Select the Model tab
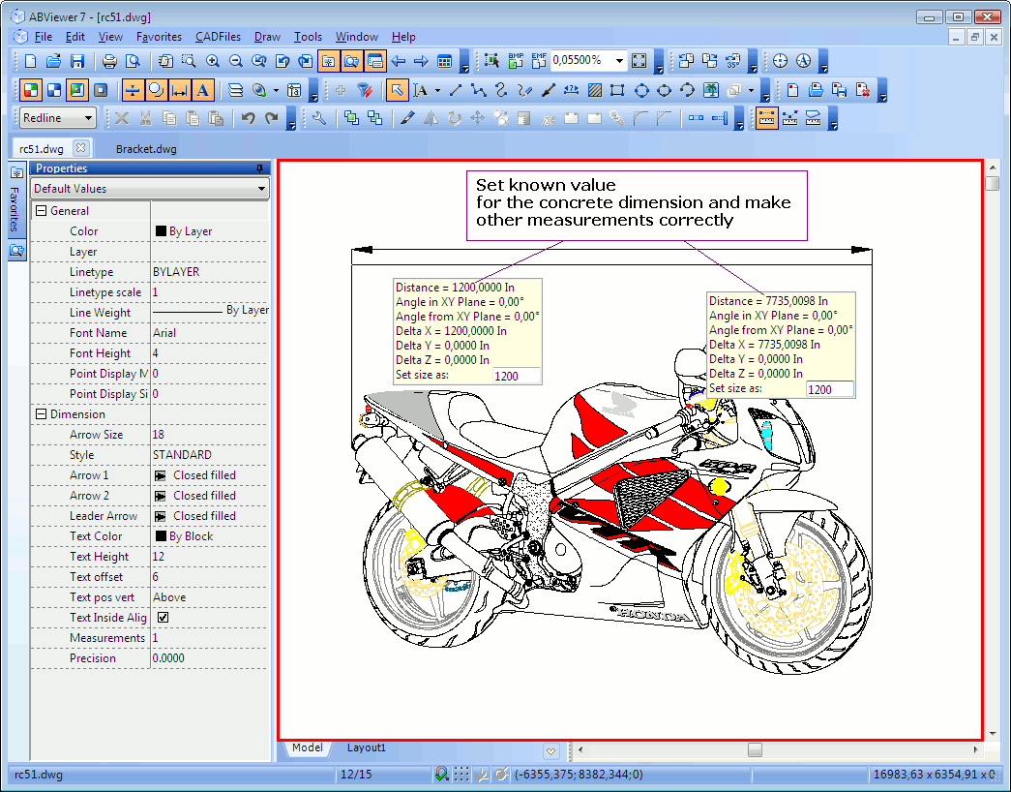Image resolution: width=1011 pixels, height=792 pixels. 307,747
